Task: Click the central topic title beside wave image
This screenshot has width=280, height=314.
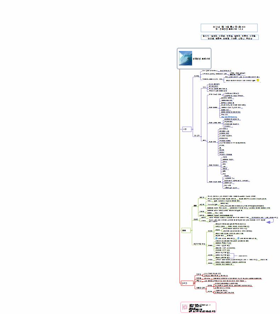Action: click(201, 58)
